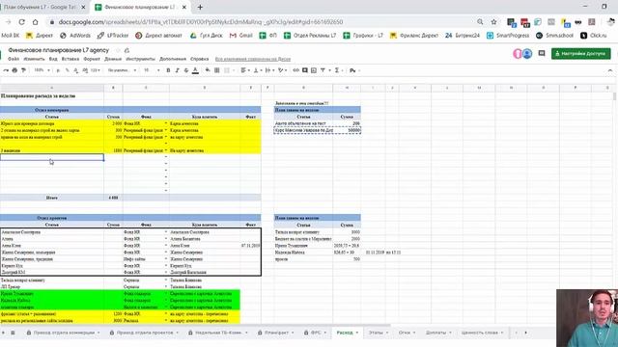Open a new browser tab
Viewport: 618px width, 347px height.
pos(200,7)
